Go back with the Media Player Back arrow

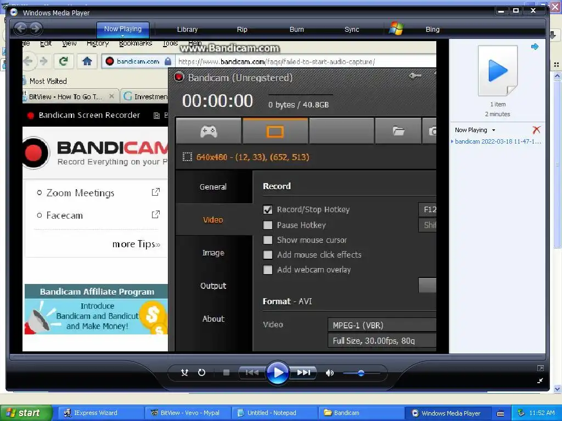[x=21, y=29]
